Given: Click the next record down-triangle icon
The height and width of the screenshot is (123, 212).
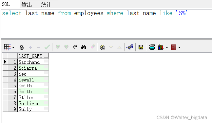Looking at the screenshot, I should (111, 47).
